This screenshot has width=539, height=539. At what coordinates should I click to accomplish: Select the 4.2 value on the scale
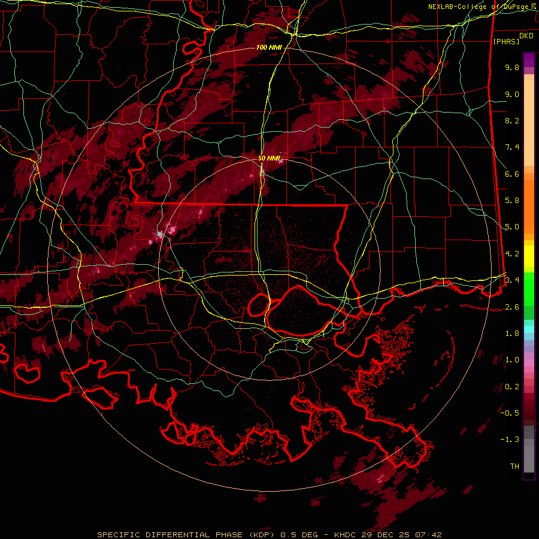[512, 254]
